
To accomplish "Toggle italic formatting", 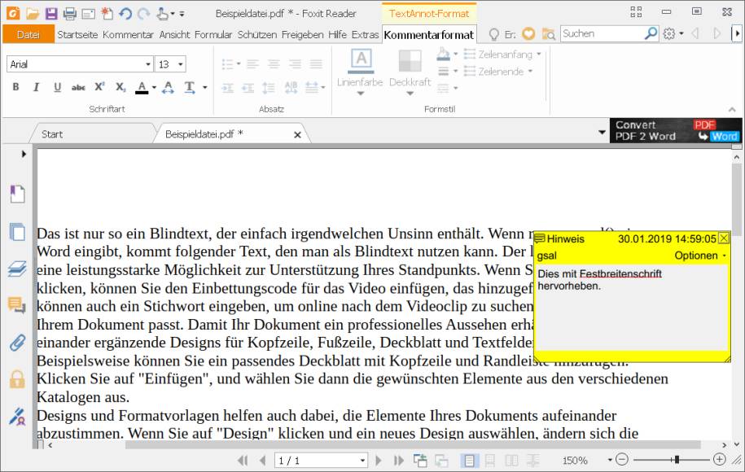I will (x=36, y=86).
